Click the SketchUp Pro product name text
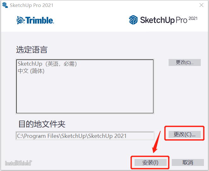 (x=164, y=20)
